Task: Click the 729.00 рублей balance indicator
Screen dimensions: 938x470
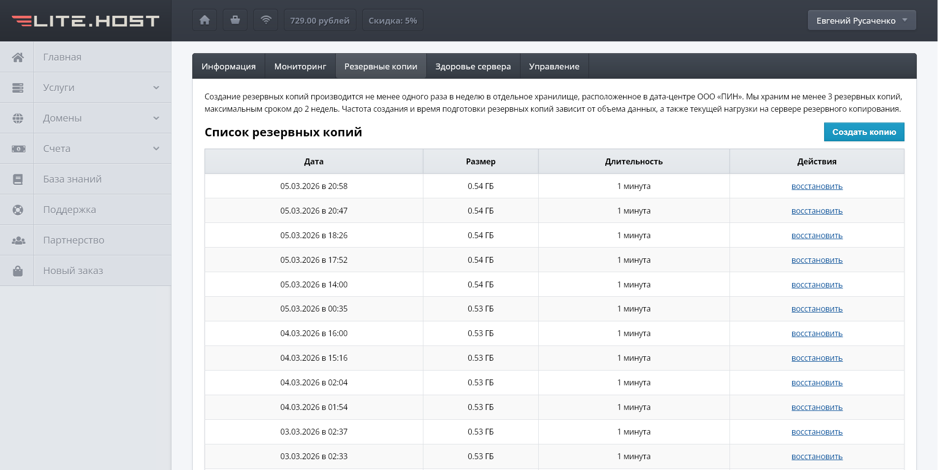Action: pyautogui.click(x=319, y=20)
